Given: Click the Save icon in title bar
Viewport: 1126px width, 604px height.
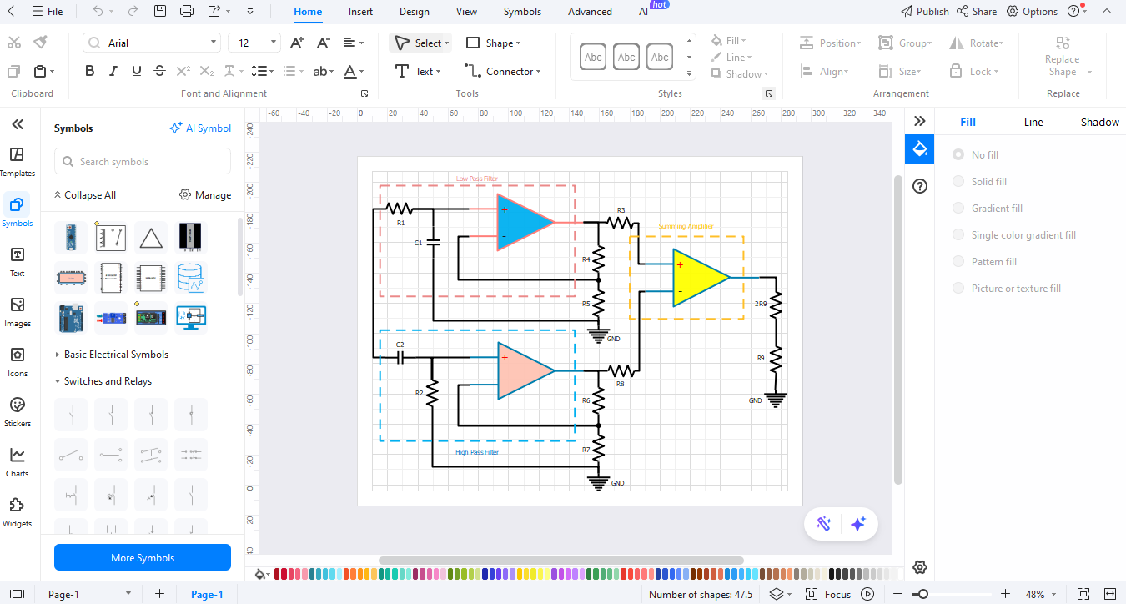Looking at the screenshot, I should (160, 12).
